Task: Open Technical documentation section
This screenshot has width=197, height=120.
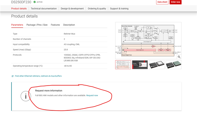Action: click(44, 9)
